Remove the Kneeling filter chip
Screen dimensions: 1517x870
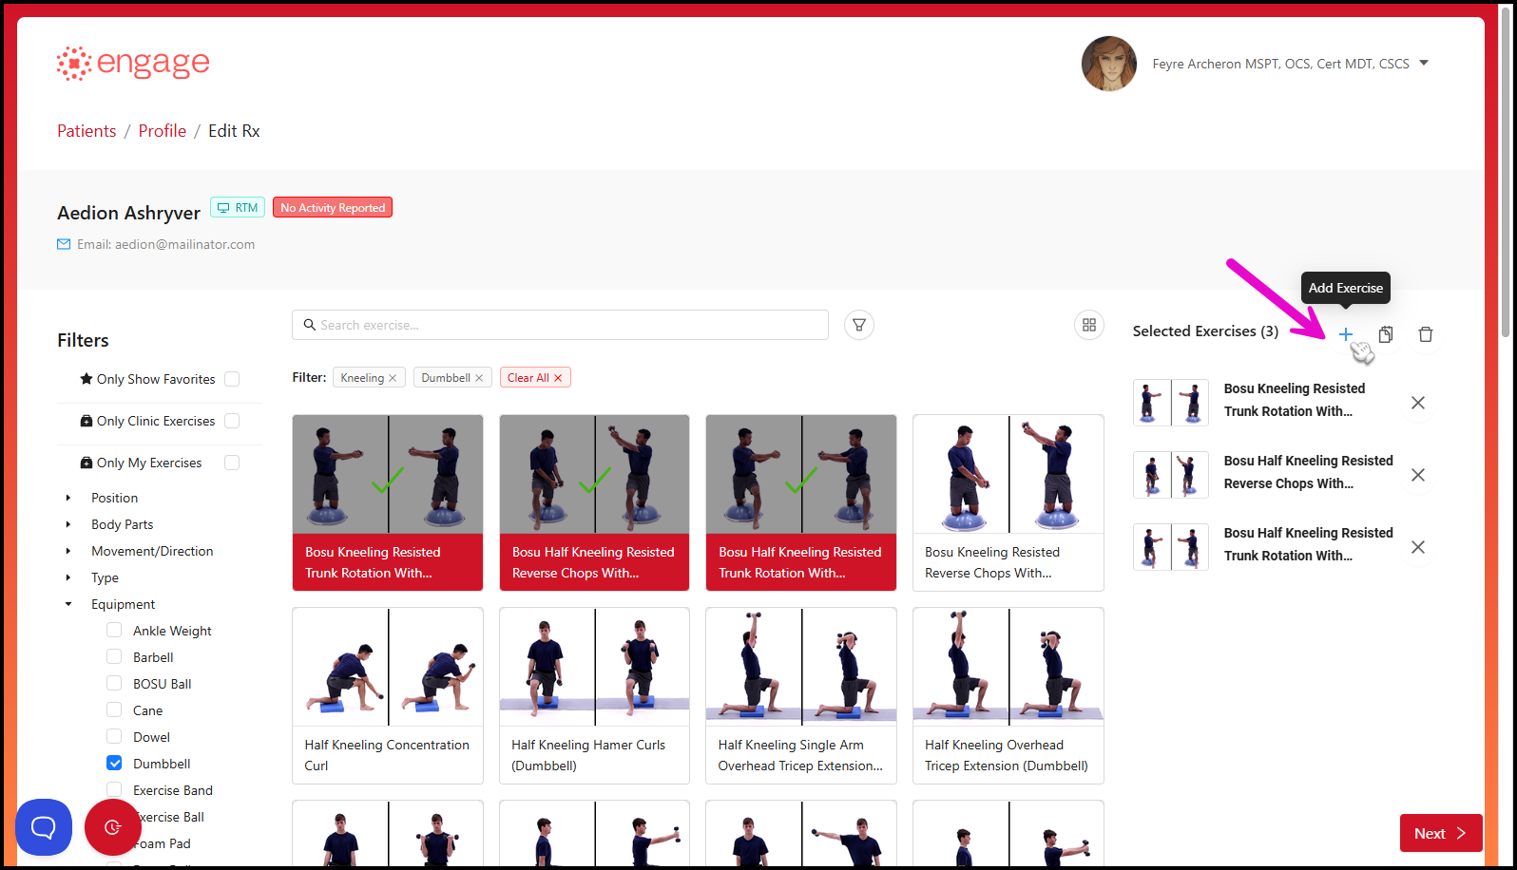pyautogui.click(x=393, y=378)
